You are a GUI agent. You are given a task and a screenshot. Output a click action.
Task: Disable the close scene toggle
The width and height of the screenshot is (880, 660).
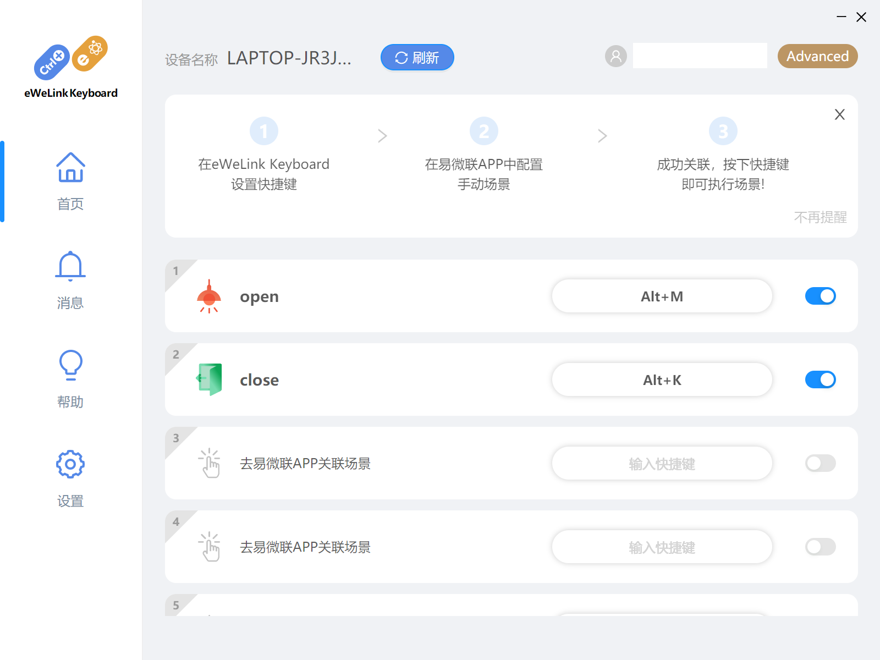pyautogui.click(x=820, y=380)
